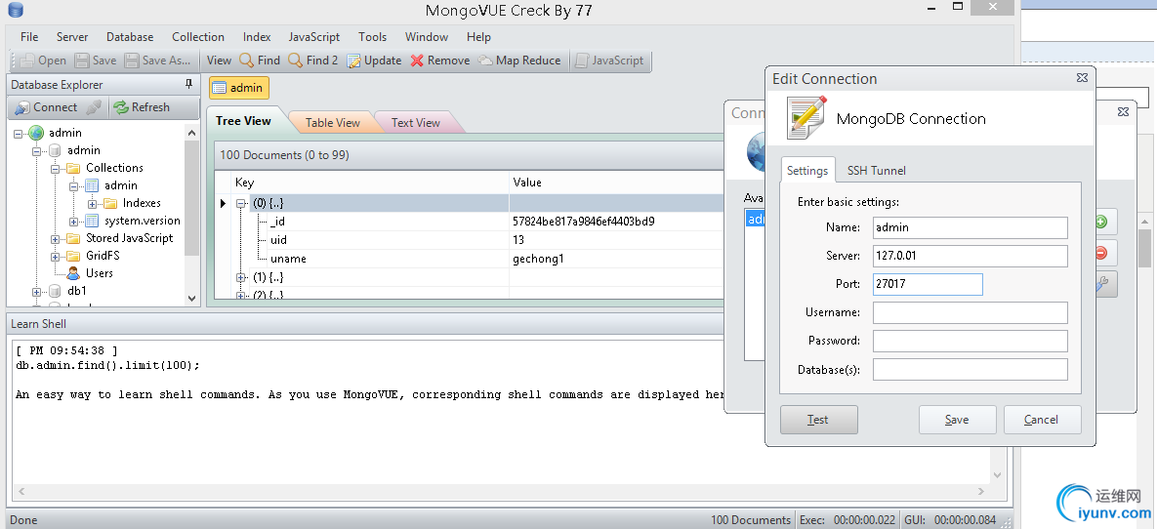Viewport: 1157px width, 529px height.
Task: Click the green add connection icon
Action: [x=1100, y=222]
